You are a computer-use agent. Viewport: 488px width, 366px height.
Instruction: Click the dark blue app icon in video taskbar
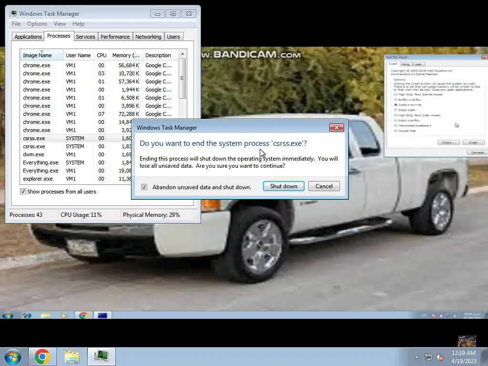[102, 315]
